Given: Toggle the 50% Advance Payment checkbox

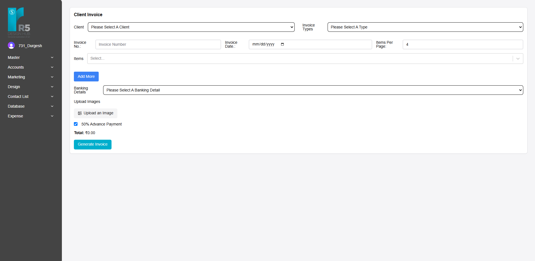Looking at the screenshot, I should coord(76,124).
